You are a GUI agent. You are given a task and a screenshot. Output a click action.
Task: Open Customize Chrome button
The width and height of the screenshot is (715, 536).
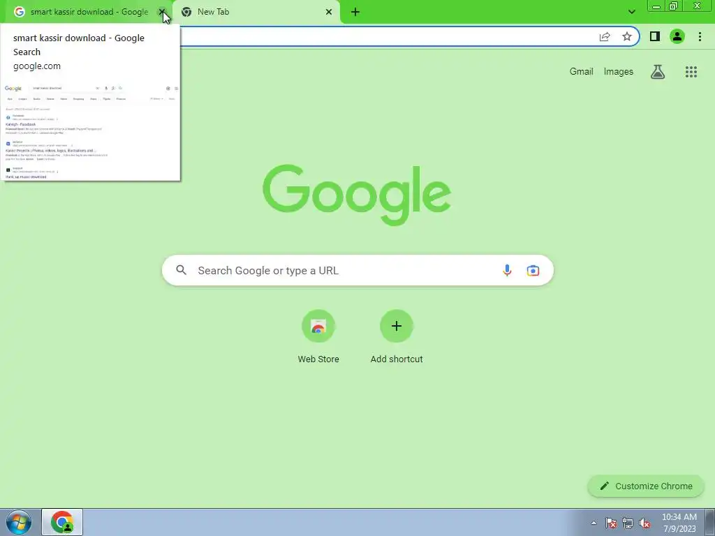(x=646, y=486)
